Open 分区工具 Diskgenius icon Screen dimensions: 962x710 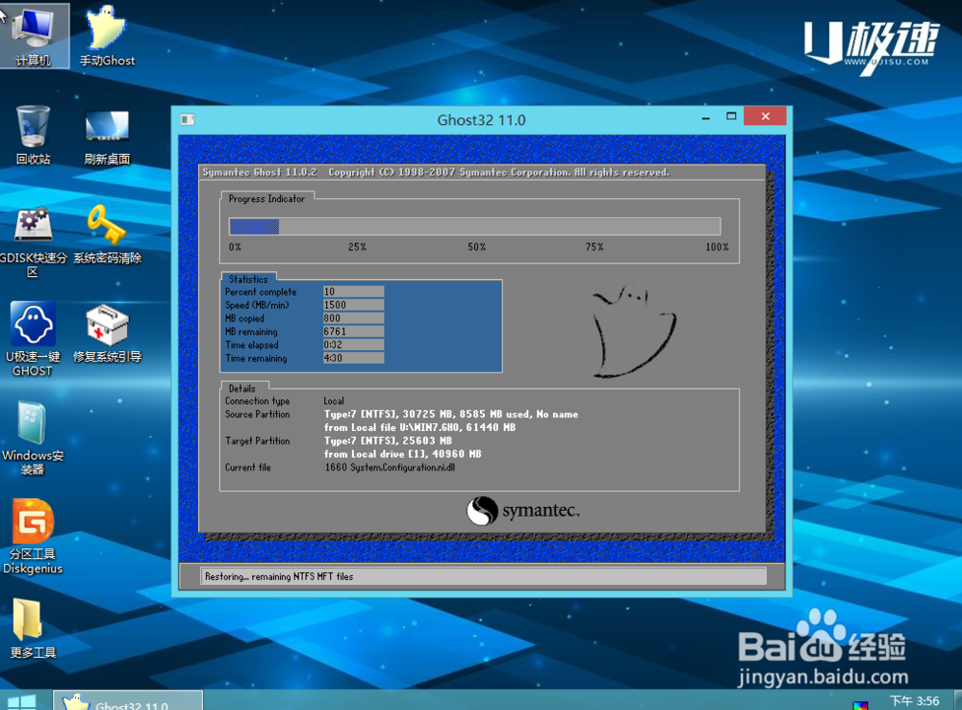33,537
